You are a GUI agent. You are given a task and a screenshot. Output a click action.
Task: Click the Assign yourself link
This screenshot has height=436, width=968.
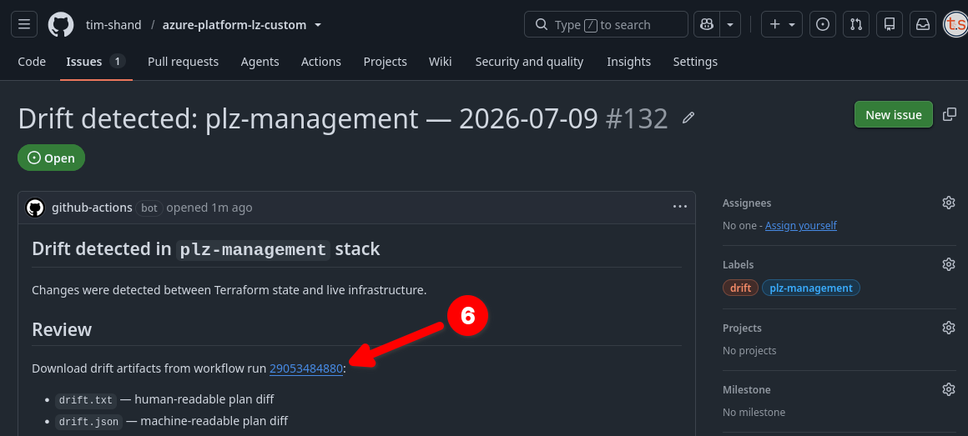point(801,226)
